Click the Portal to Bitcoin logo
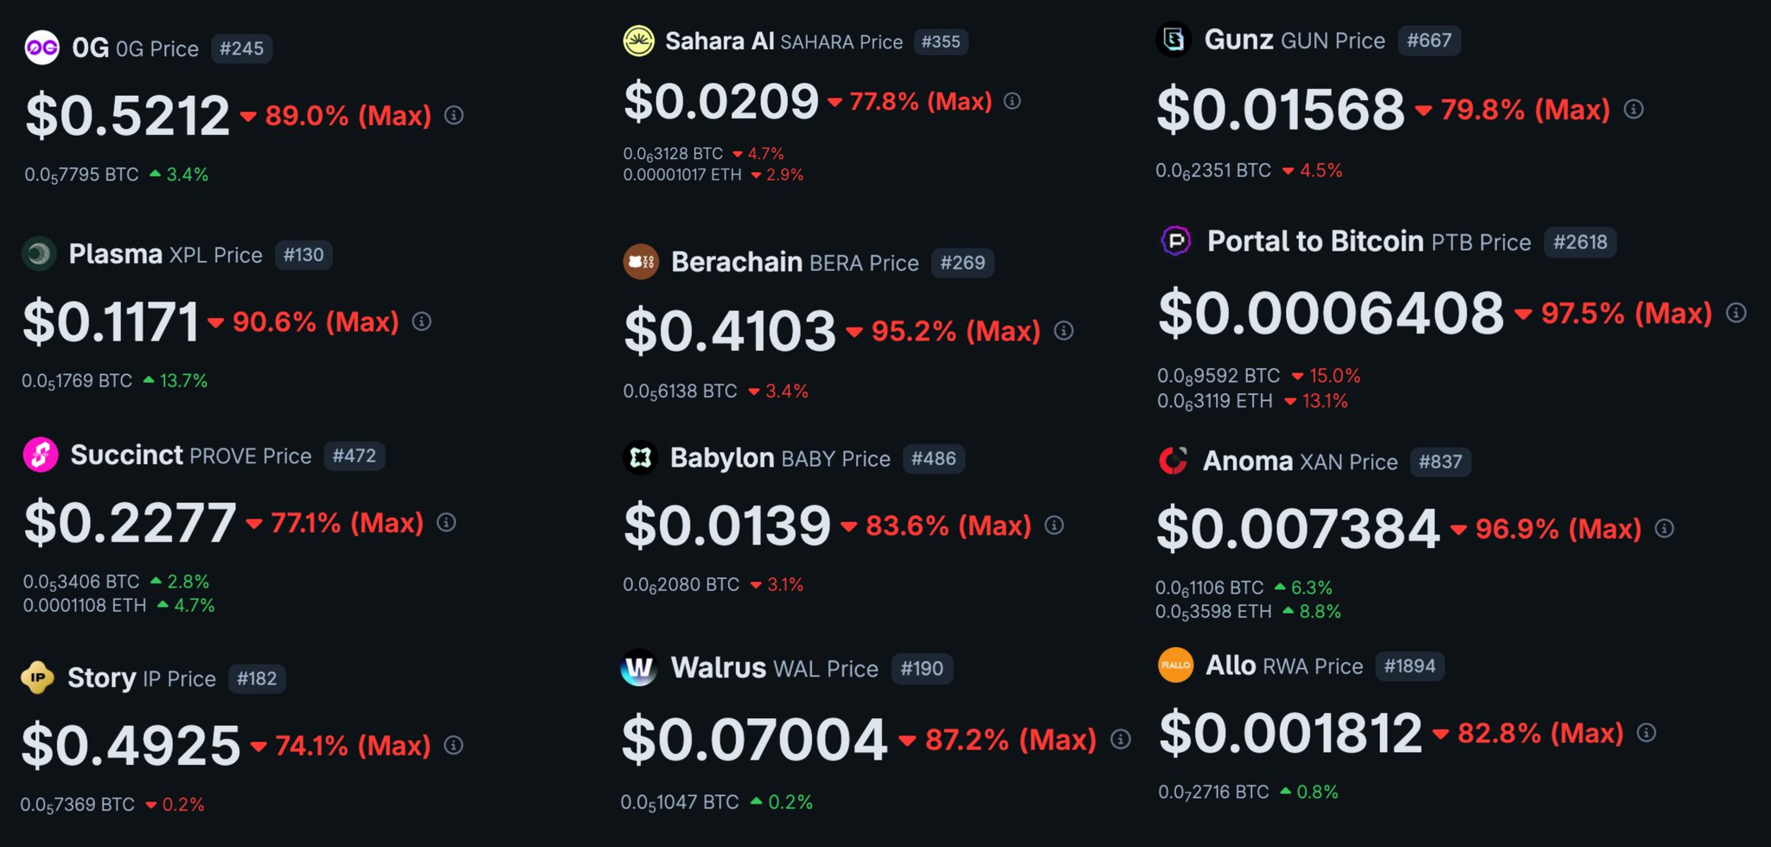 [1176, 241]
